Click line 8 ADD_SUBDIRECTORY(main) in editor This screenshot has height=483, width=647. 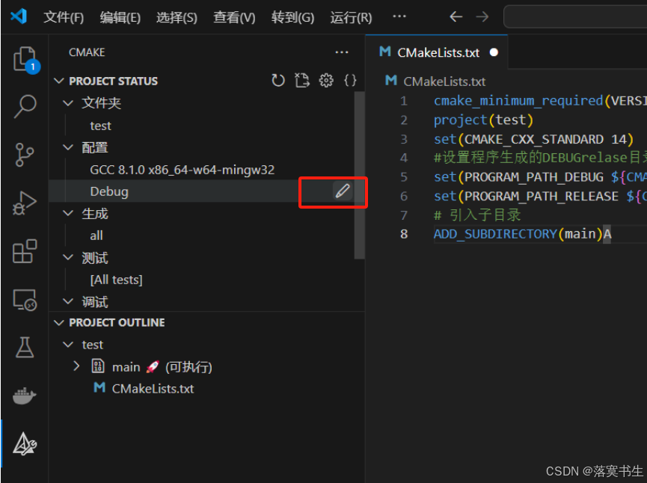pos(522,234)
